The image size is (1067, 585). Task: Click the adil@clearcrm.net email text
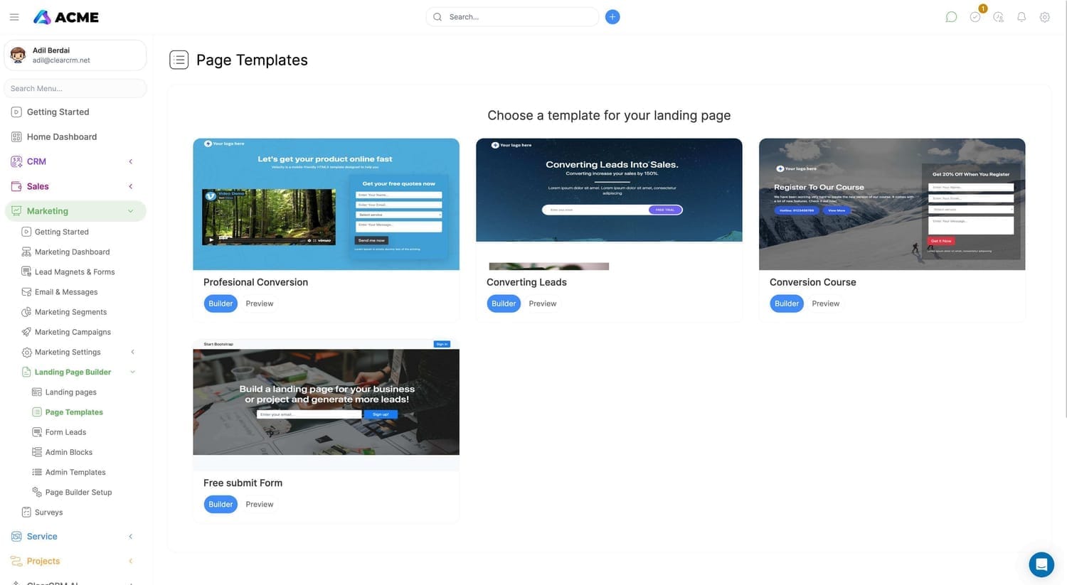pos(61,60)
